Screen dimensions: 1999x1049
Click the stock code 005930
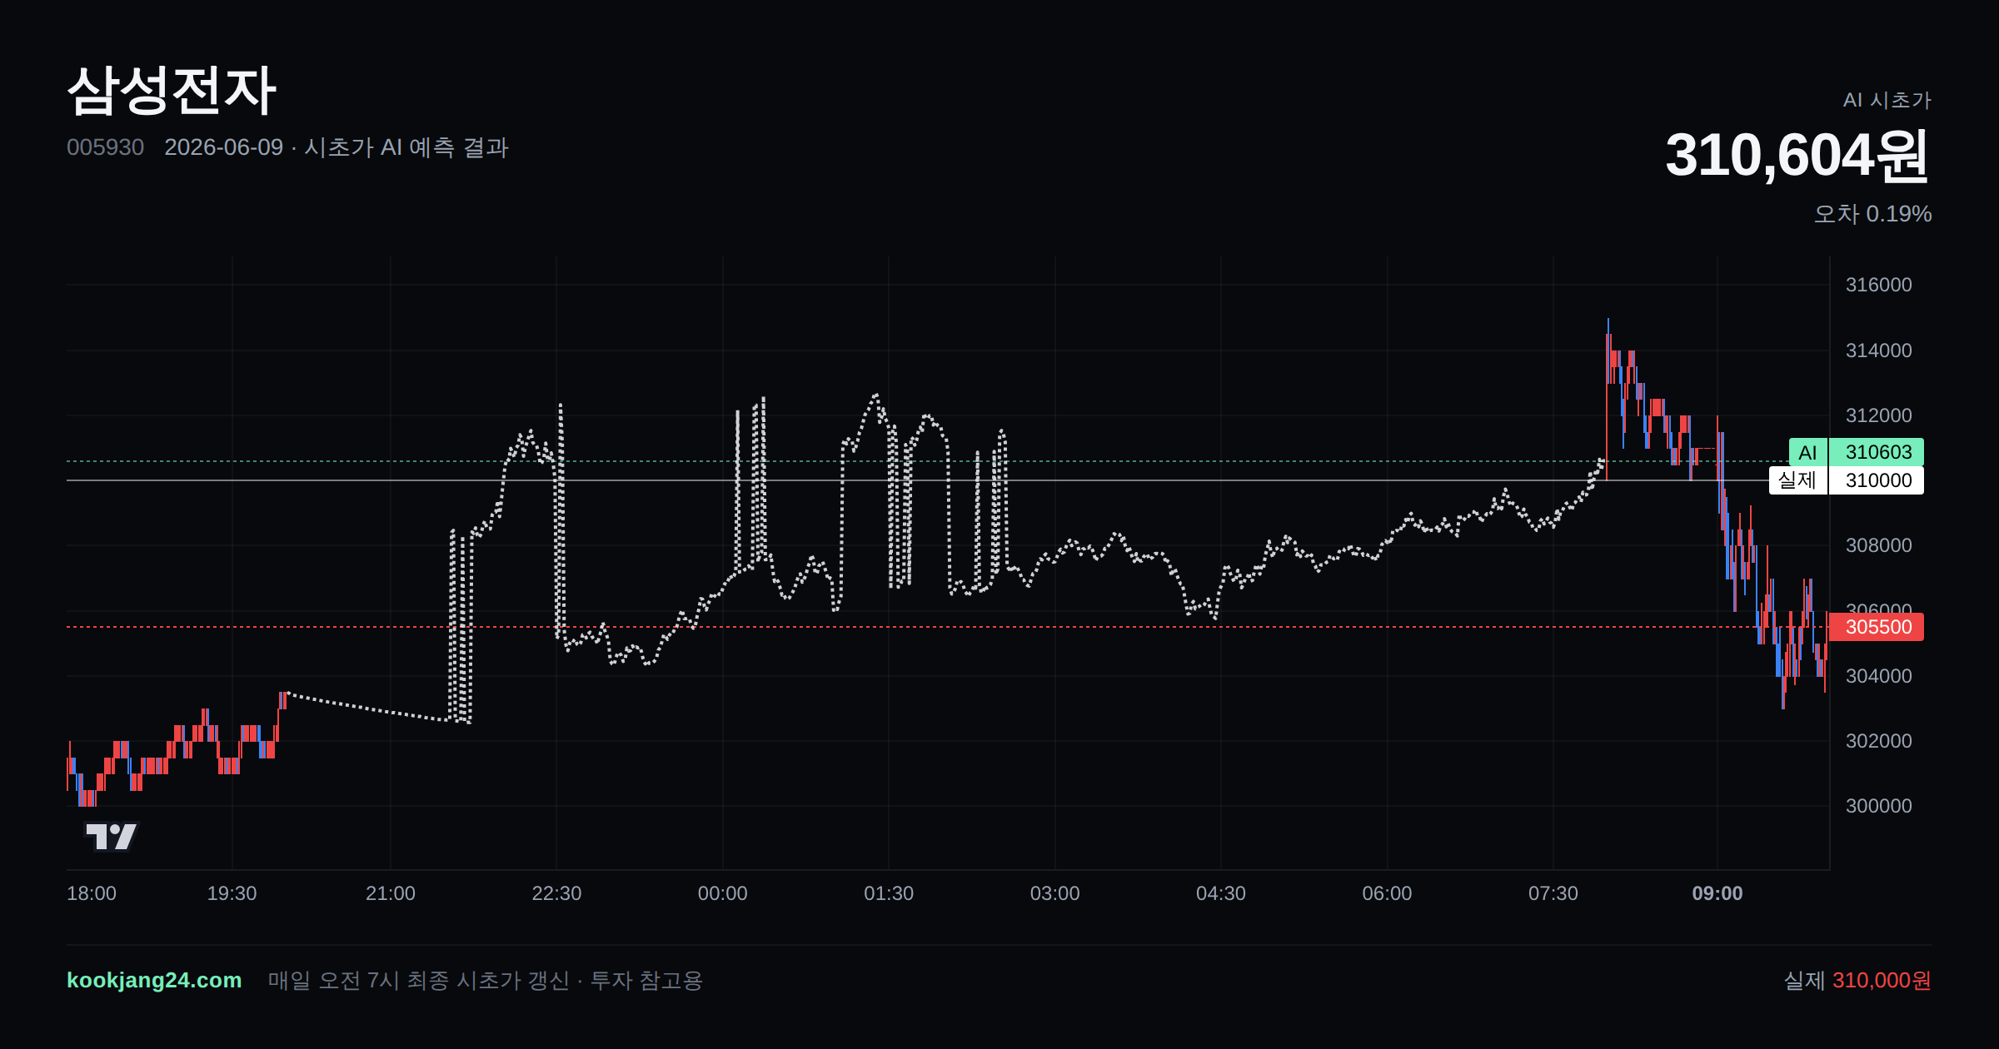(105, 147)
